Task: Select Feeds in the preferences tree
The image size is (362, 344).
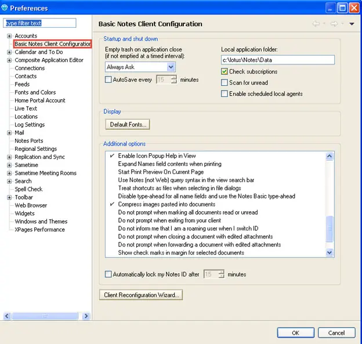Action: [22, 84]
